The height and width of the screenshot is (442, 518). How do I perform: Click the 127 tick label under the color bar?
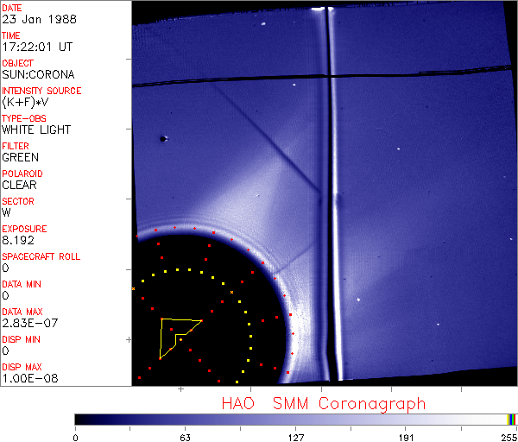coord(295,437)
